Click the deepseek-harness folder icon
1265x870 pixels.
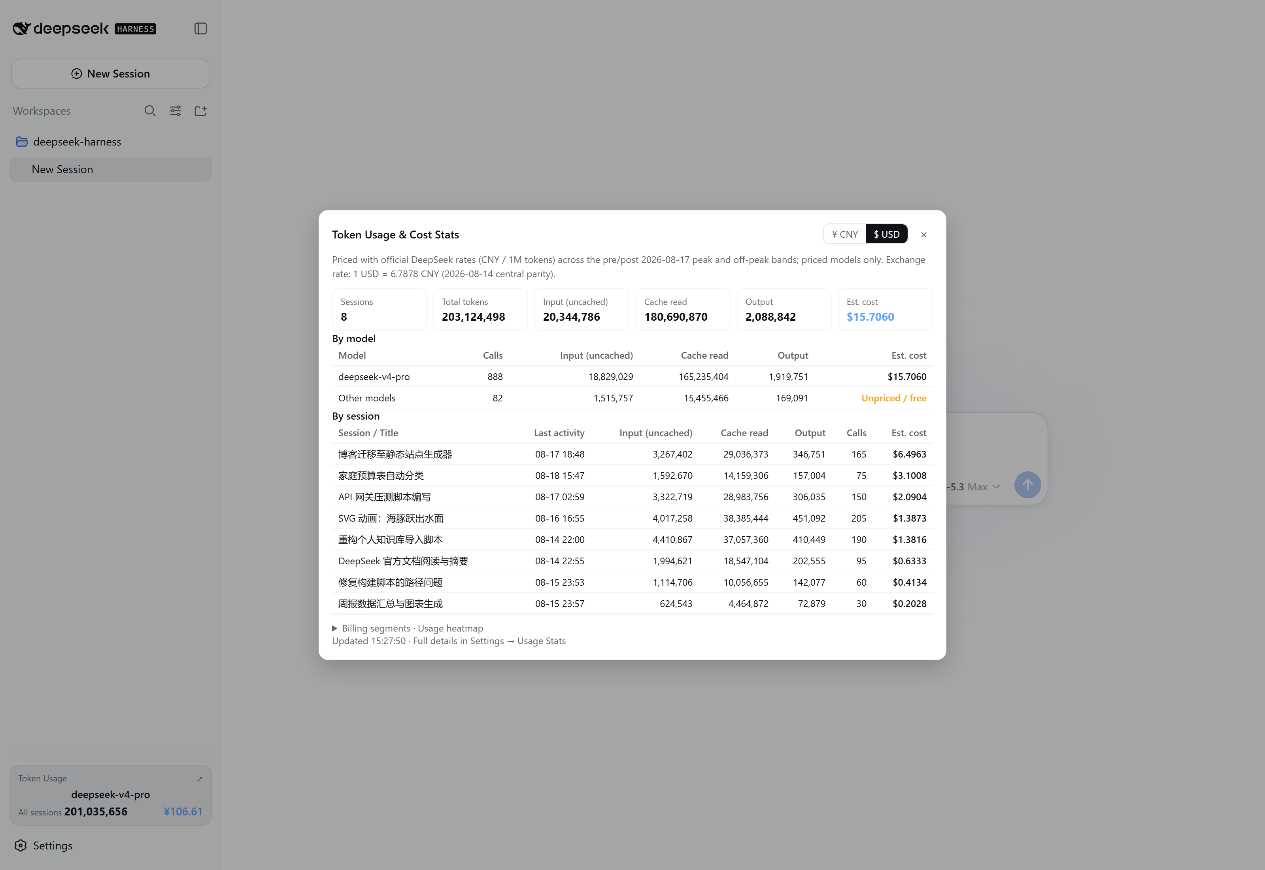(22, 142)
